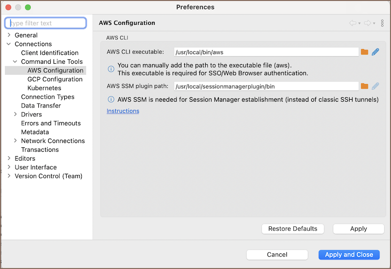
Task: Click the Restore Defaults button
Action: pos(292,229)
